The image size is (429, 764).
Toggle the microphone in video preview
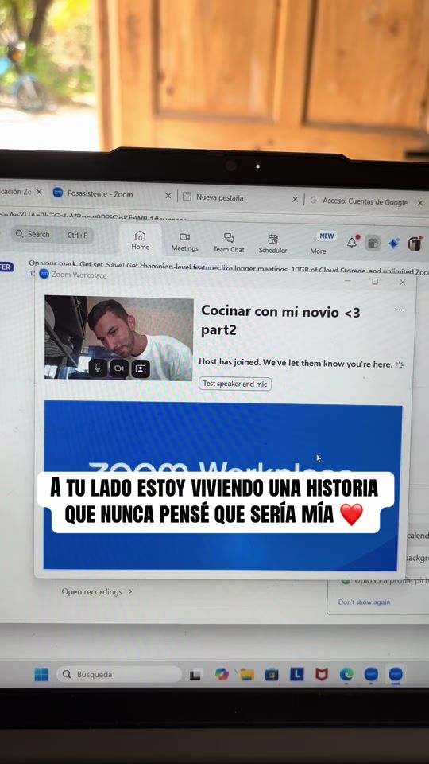tap(97, 368)
